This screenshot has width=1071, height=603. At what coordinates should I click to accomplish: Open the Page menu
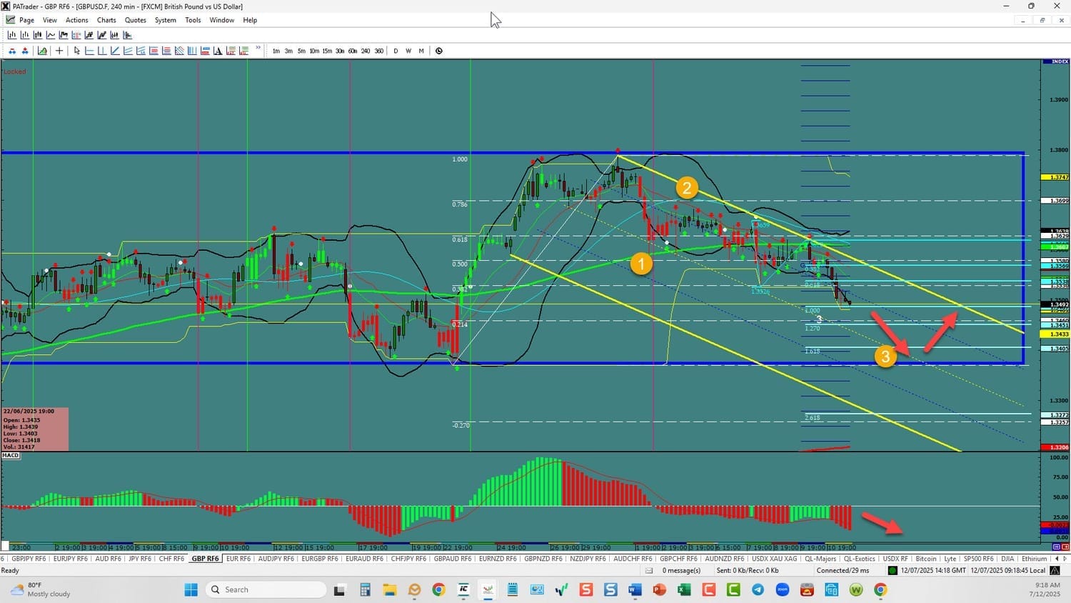[26, 20]
